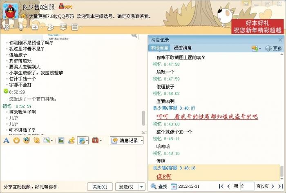The width and height of the screenshot is (286, 193).
Task: Click the magnifier icon at top of chat
Action: tap(134, 36)
